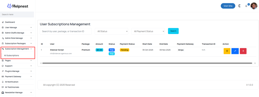Click the Payment Status column header
This screenshot has height=97, width=259.
pos(127,44)
